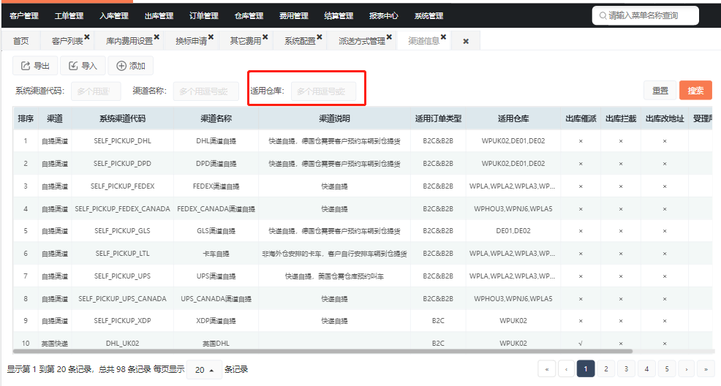Click the 系统渠道代码 column header
The height and width of the screenshot is (386, 721).
click(122, 118)
